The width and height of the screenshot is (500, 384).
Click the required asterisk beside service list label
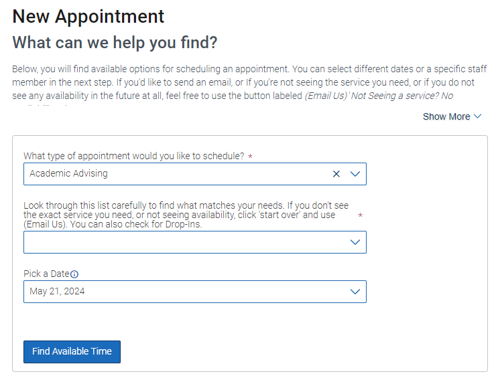click(x=361, y=215)
